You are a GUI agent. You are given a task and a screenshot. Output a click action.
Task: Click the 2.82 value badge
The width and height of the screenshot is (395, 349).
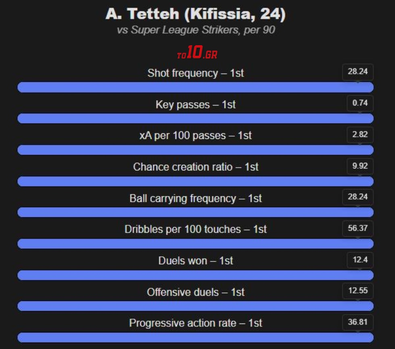(360, 135)
